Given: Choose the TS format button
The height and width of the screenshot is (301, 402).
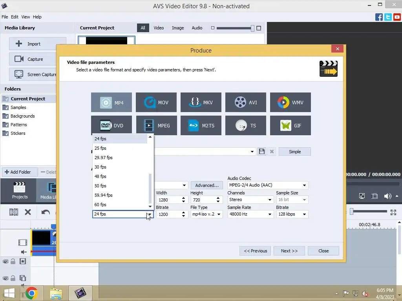Looking at the screenshot, I should [246, 125].
